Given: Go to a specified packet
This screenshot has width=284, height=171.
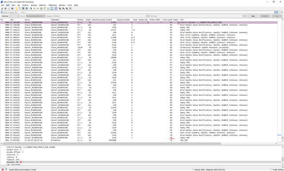Looking at the screenshot, I should (41, 8).
